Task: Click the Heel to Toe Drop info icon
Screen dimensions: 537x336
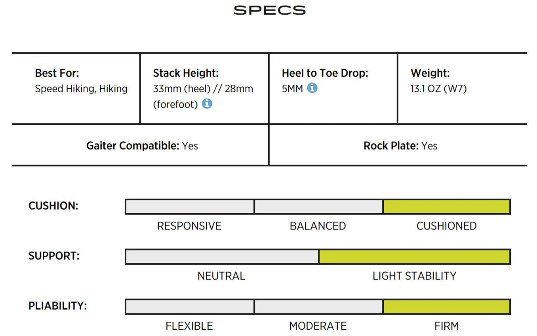Action: (312, 88)
